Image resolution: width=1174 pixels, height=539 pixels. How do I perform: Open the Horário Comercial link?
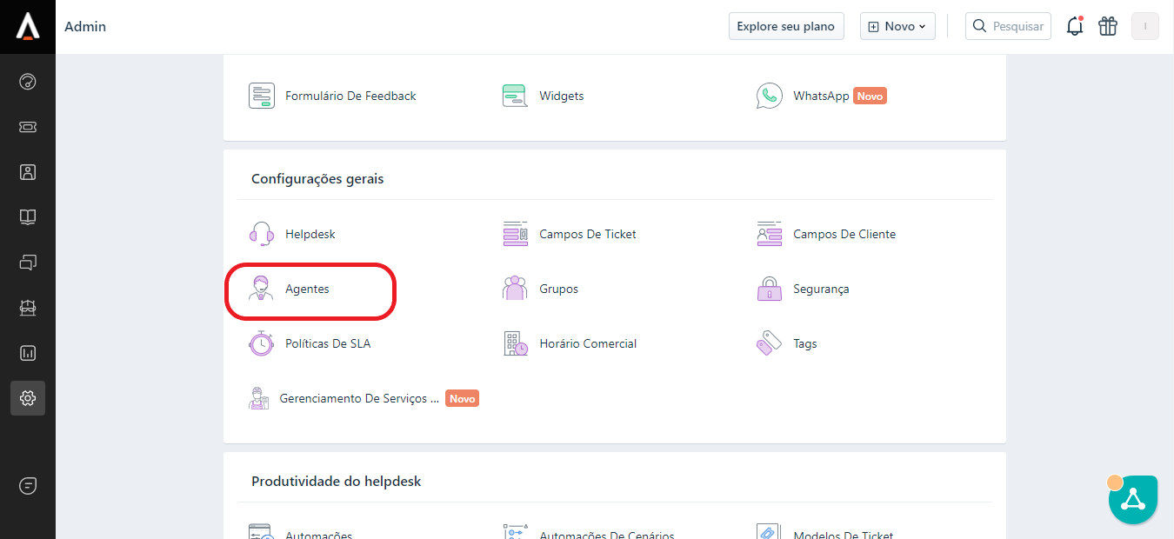pos(588,343)
